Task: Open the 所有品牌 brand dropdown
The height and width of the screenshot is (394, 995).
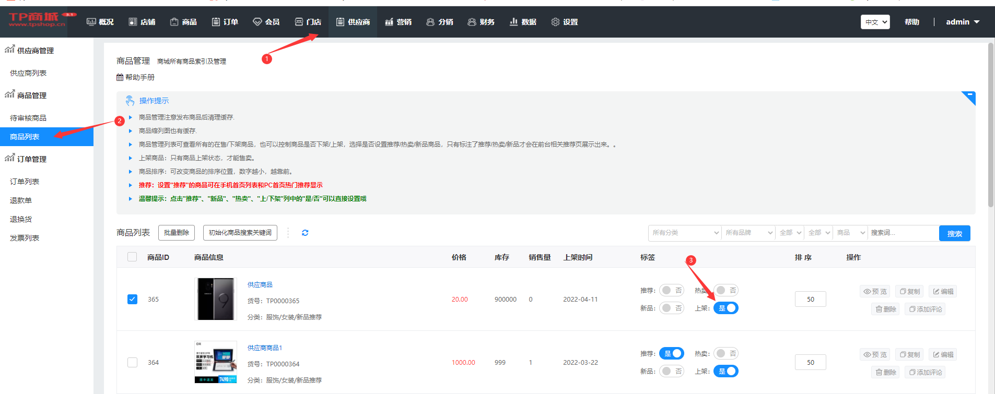Action: coord(748,233)
